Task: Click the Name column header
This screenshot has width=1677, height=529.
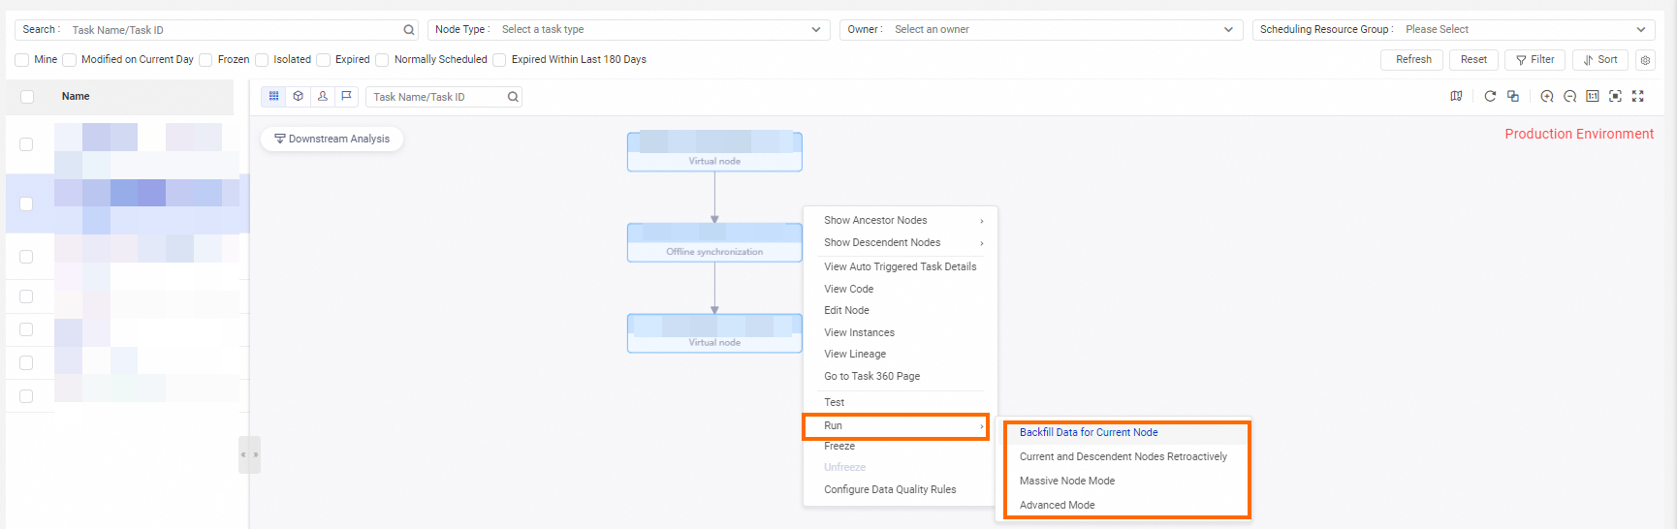Action: [76, 97]
